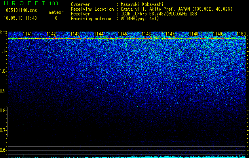The width and height of the screenshot is (249, 158).
Task: Click the 'Ovserver' field label
Action: point(80,4)
